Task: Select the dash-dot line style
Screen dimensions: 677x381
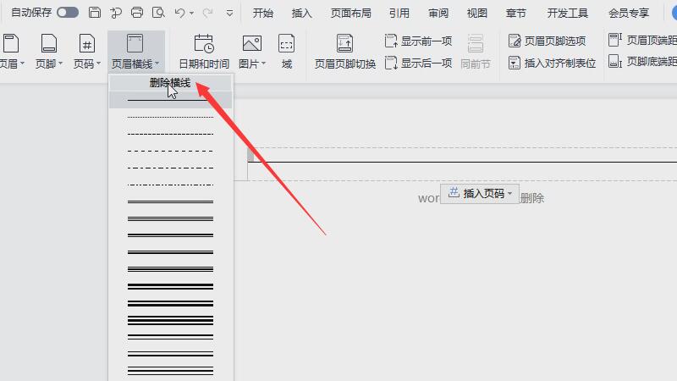Action: (171, 168)
